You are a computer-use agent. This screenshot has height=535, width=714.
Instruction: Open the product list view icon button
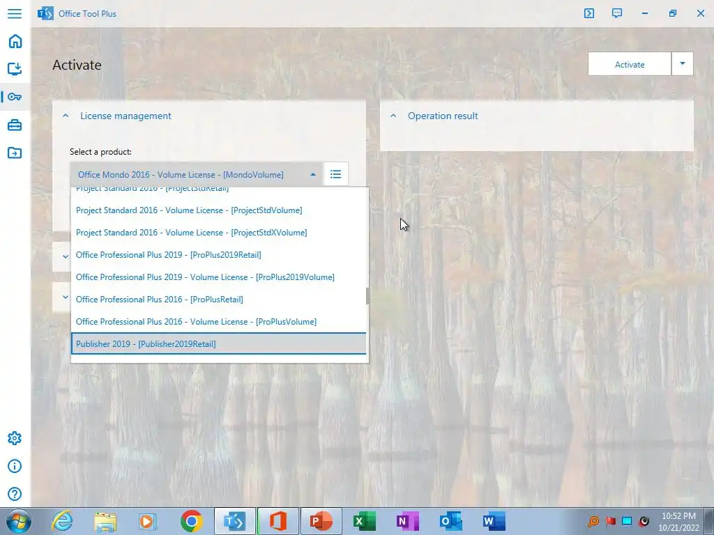coord(335,174)
